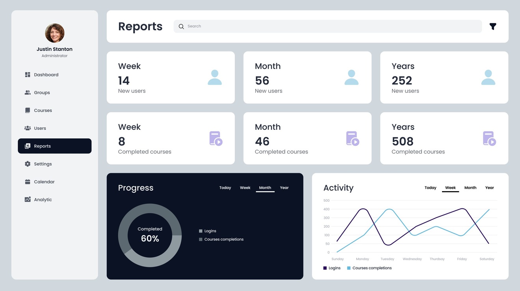Click the Users sidebar icon

tap(28, 128)
